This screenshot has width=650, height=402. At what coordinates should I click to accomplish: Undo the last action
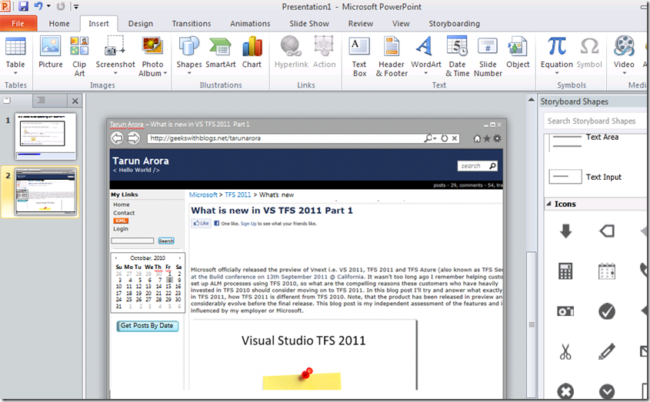coord(38,6)
